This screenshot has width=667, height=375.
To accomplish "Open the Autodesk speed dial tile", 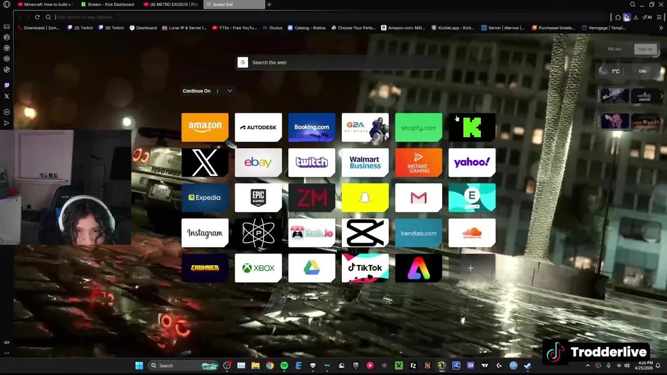I will point(258,127).
